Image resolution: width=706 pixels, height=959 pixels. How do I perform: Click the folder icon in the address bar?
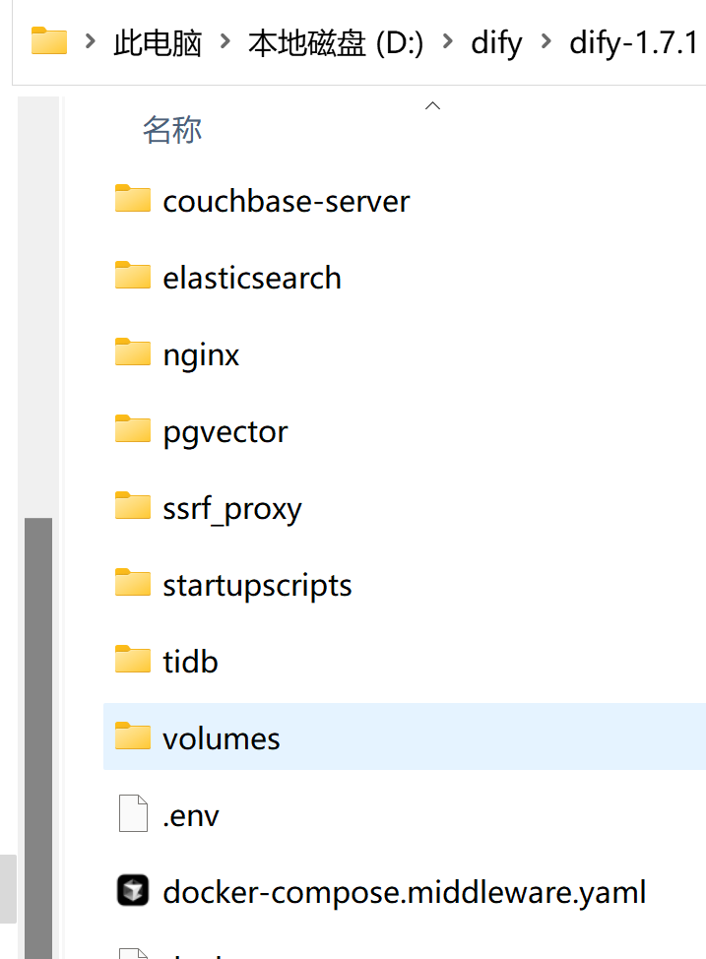49,41
